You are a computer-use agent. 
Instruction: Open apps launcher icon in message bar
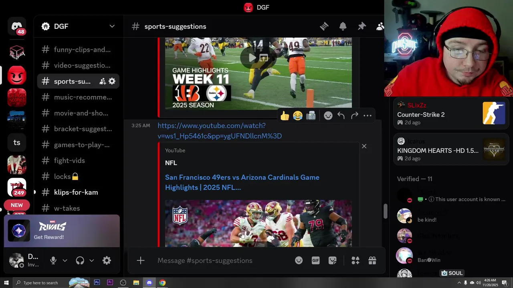tap(355, 260)
